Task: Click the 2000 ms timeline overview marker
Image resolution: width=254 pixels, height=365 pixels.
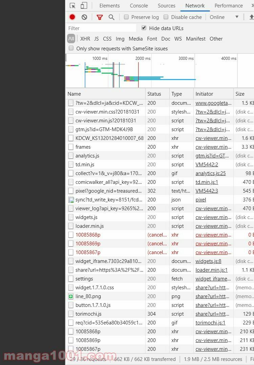Action: [143, 58]
